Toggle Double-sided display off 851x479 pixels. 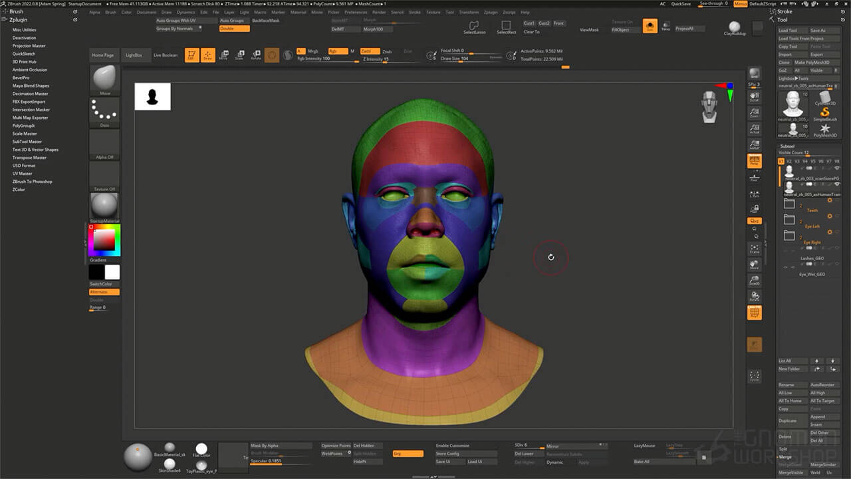pyautogui.click(x=234, y=29)
